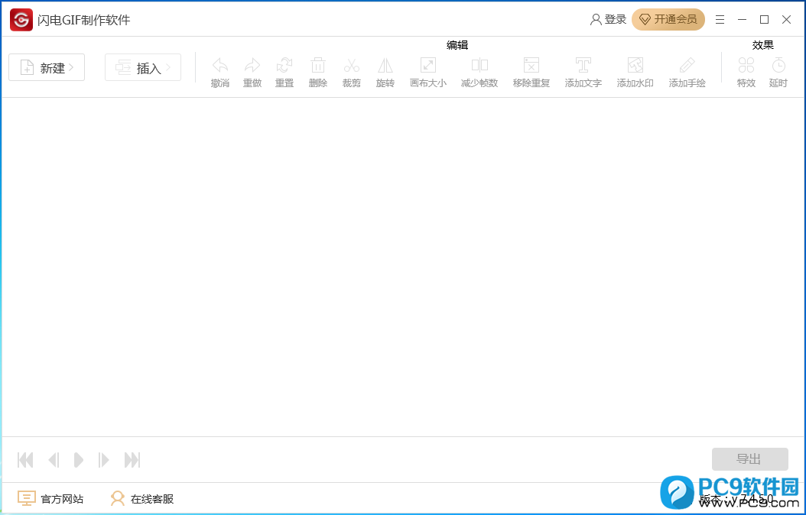Step to the next frame

click(104, 459)
